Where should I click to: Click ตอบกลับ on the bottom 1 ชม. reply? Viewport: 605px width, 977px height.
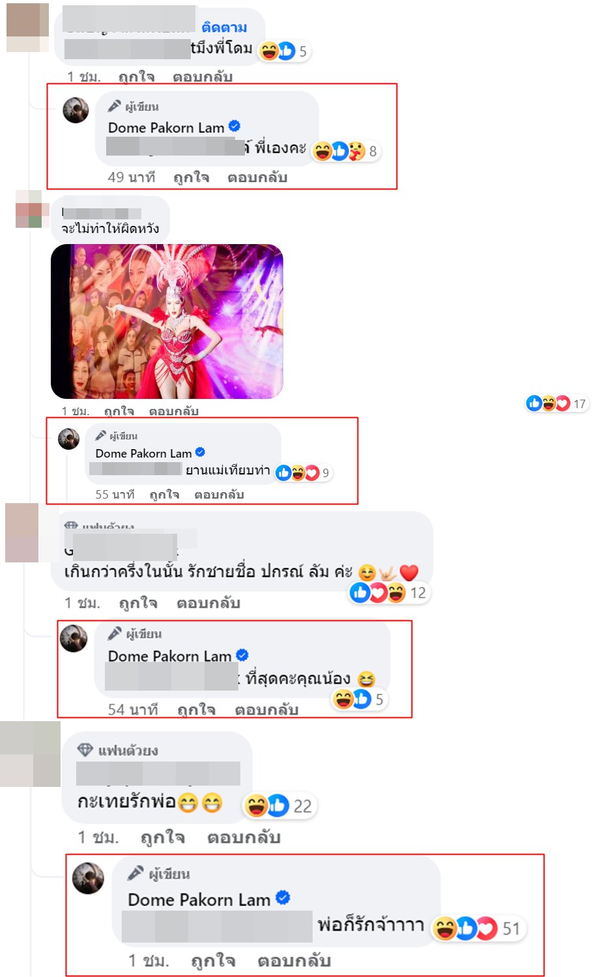(294, 961)
